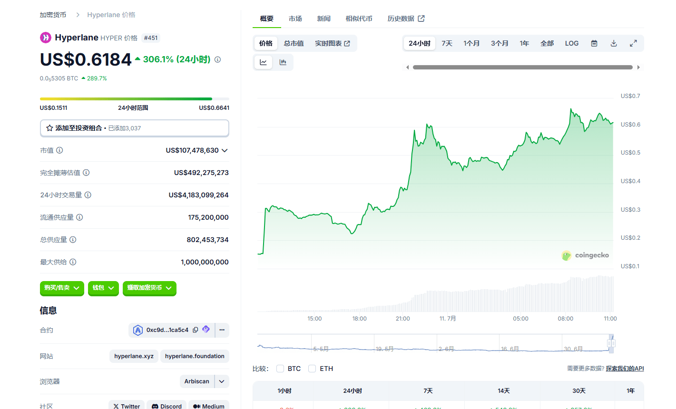
Task: Show info tooltip for 市值
Action: pyautogui.click(x=59, y=150)
